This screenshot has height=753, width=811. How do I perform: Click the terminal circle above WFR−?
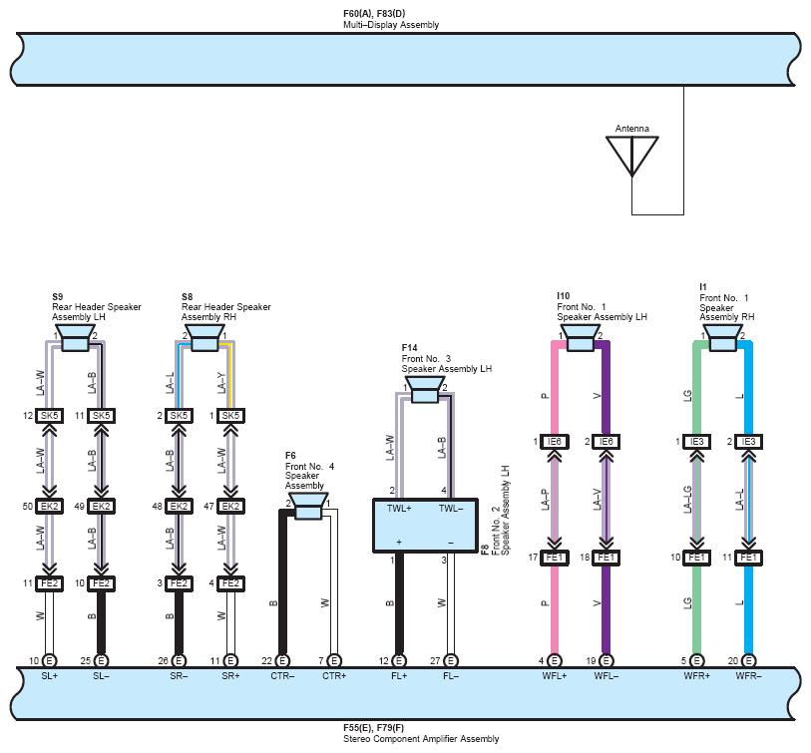[x=749, y=660]
